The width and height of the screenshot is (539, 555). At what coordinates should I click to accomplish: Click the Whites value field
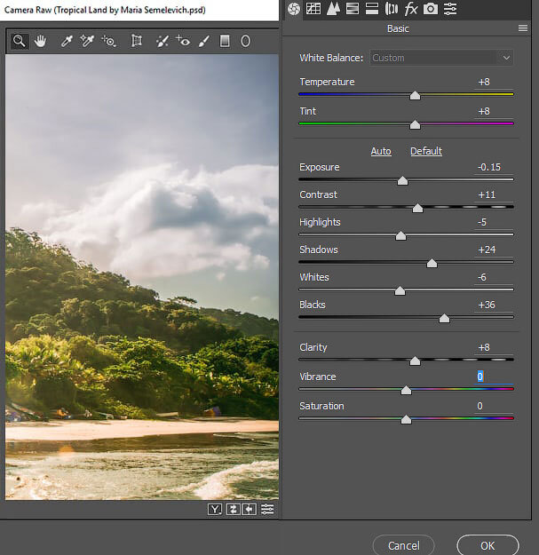tap(494, 277)
